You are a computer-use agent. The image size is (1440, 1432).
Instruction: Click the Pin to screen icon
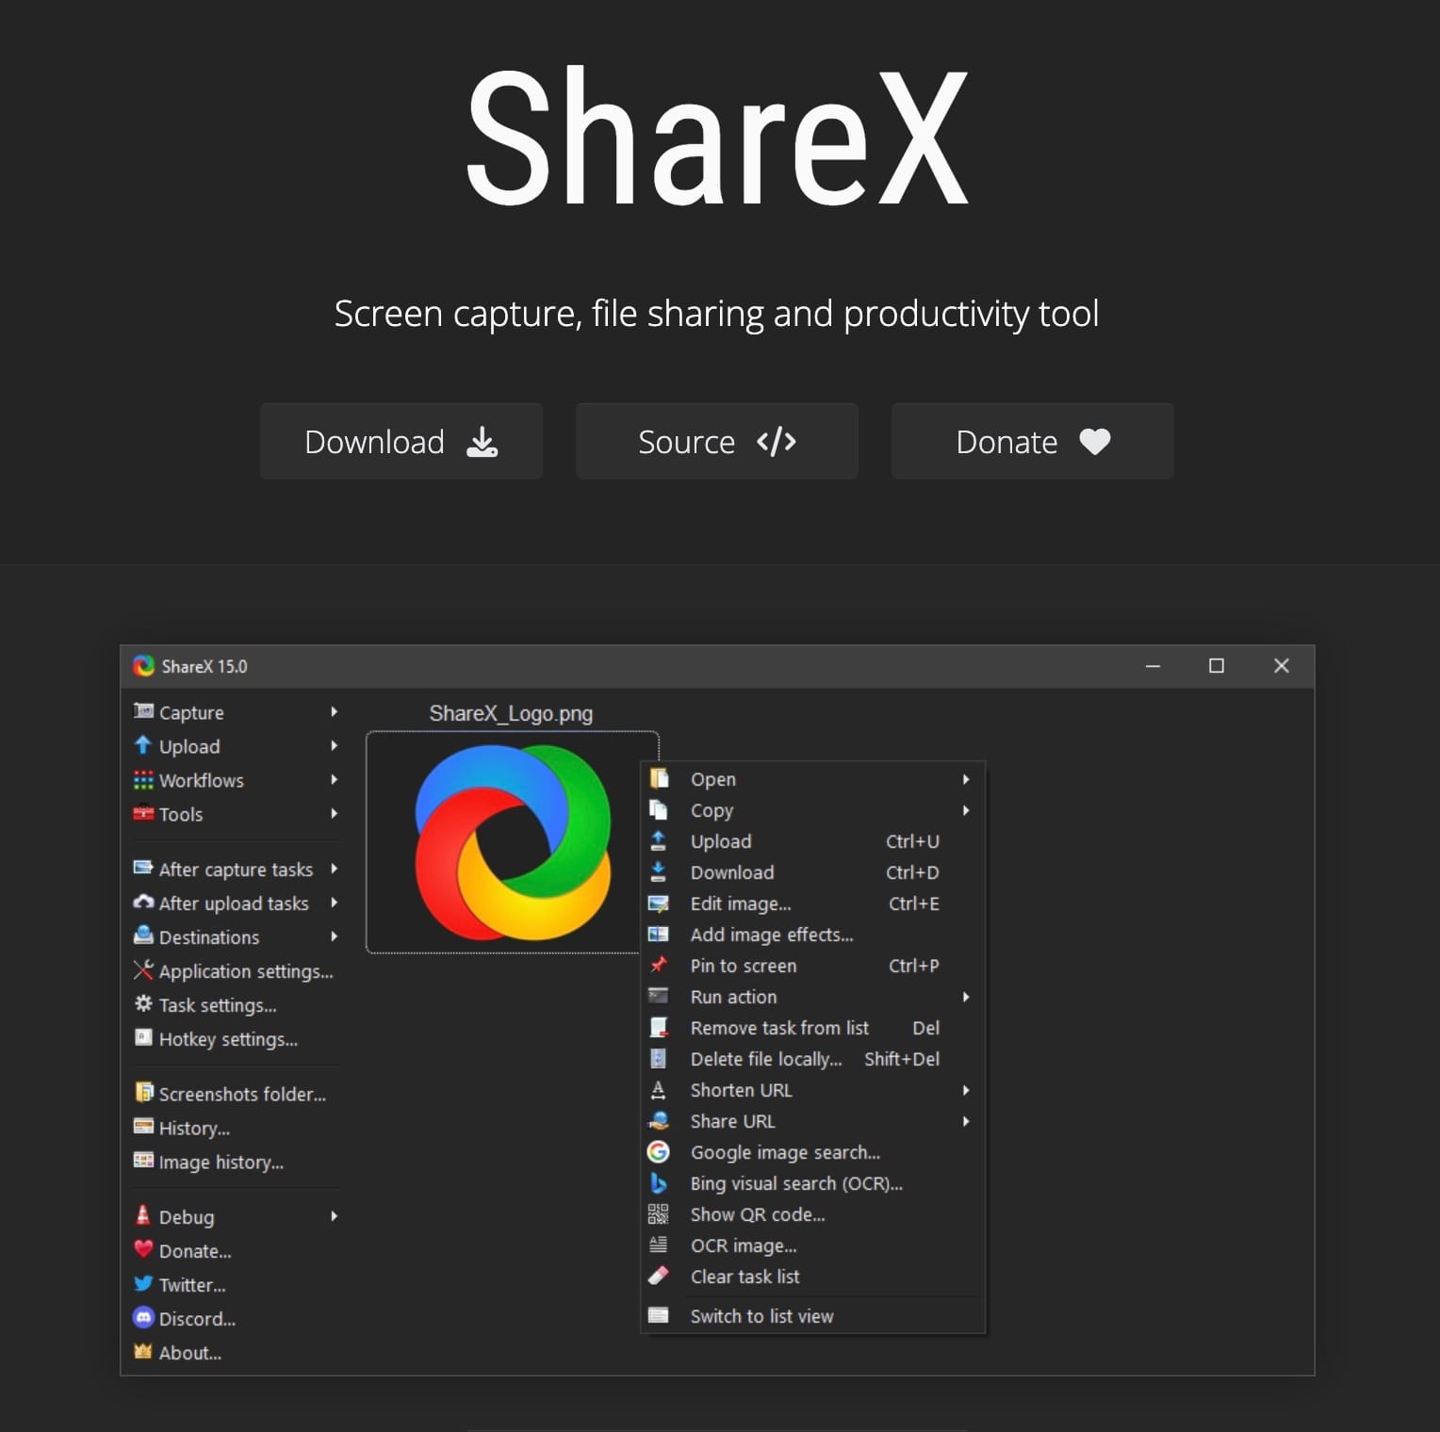click(x=659, y=966)
